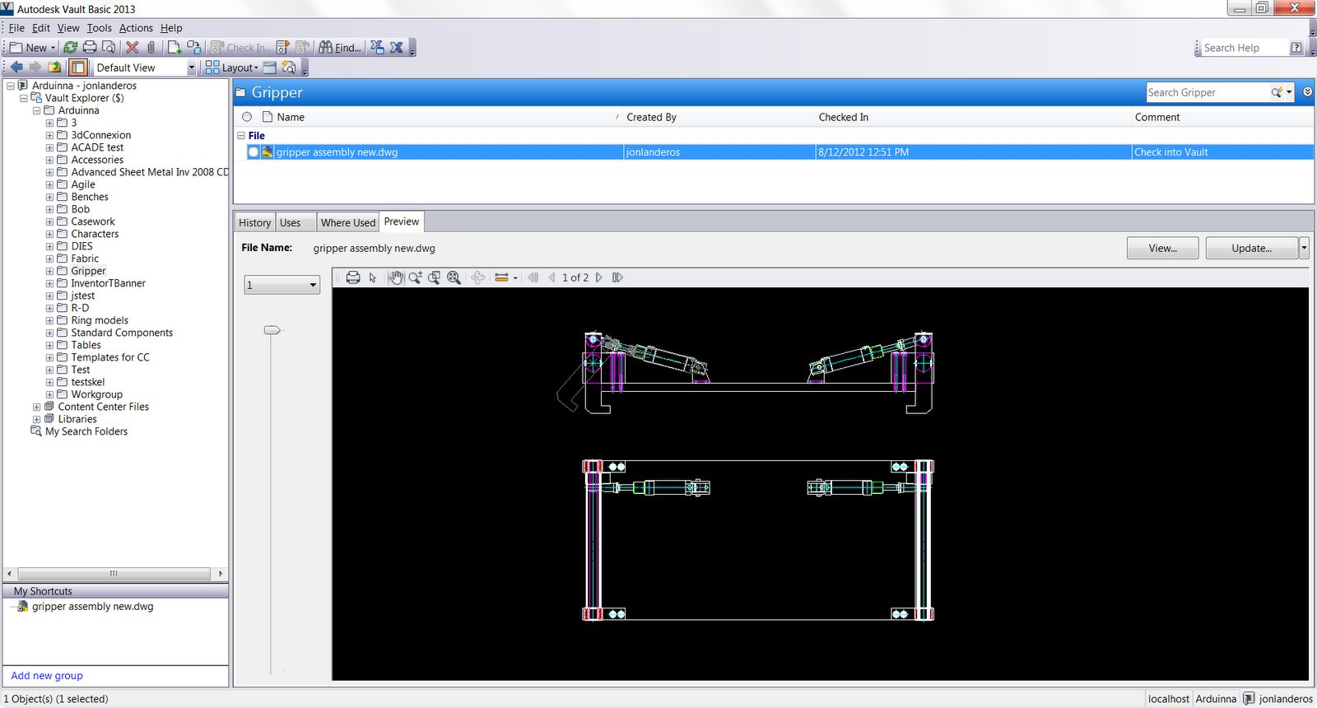
Task: Click the View... button
Action: pos(1162,248)
